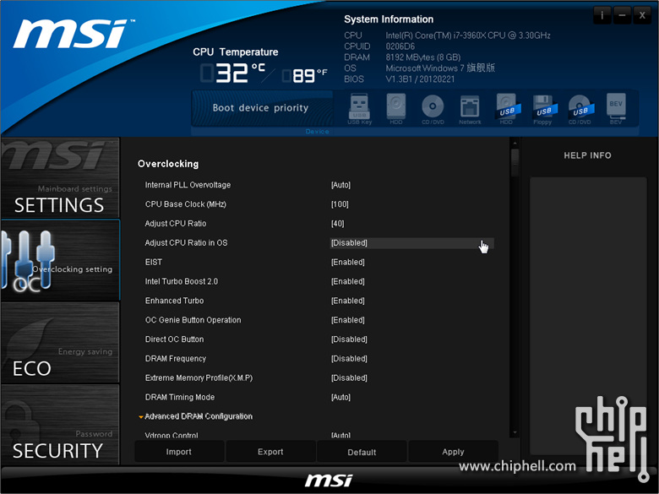Click the 'HELP INFO' panel heading
The width and height of the screenshot is (659, 494).
click(587, 155)
